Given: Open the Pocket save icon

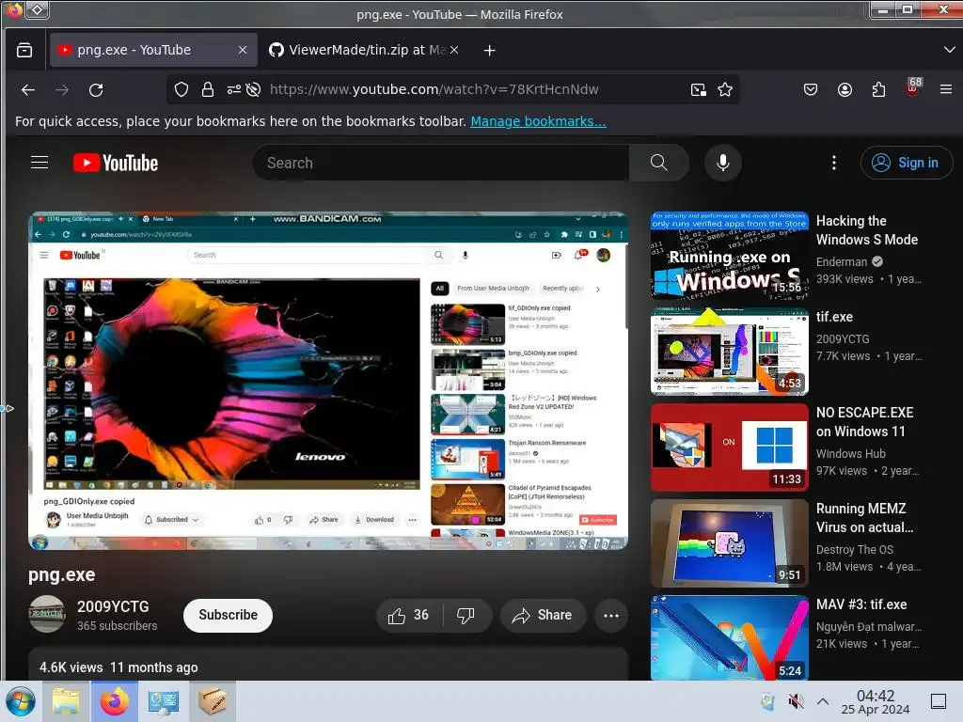Looking at the screenshot, I should tap(811, 89).
